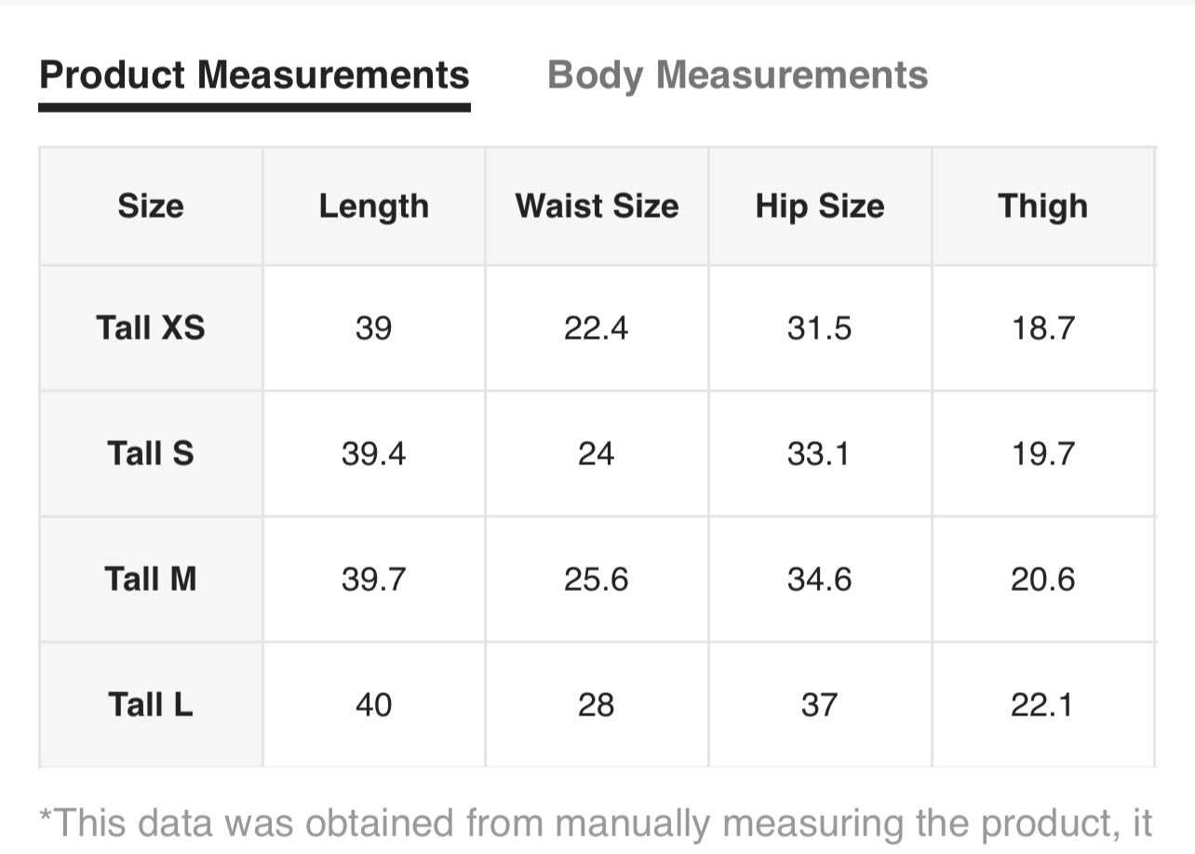The image size is (1195, 854).
Task: Click the manual measurement disclaimer footnote
Action: [596, 823]
